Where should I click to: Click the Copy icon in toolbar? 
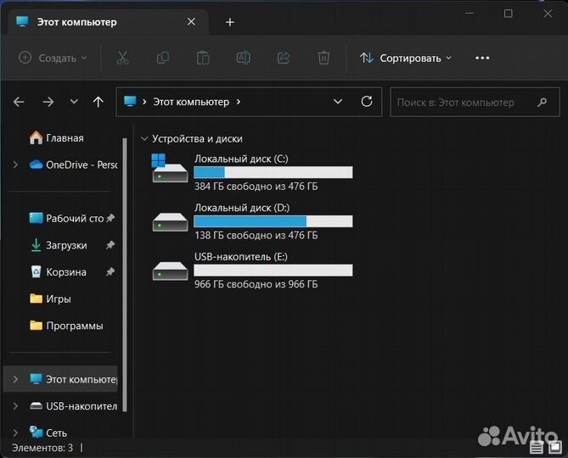[x=163, y=58]
